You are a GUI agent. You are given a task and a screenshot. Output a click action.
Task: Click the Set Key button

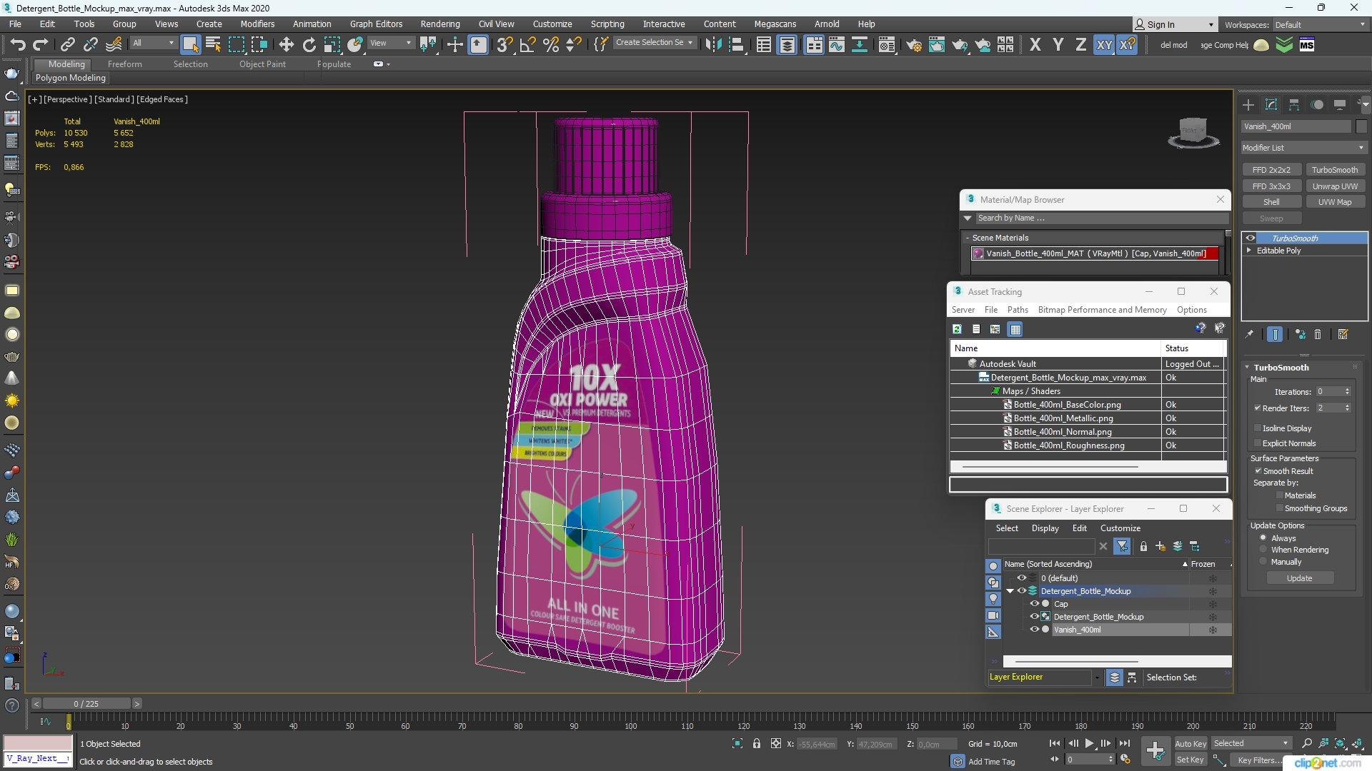click(1190, 760)
